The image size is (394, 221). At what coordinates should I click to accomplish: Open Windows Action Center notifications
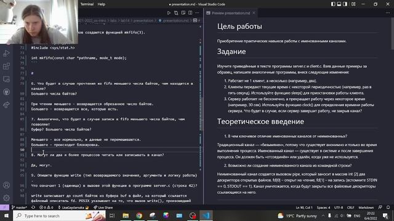click(x=385, y=215)
